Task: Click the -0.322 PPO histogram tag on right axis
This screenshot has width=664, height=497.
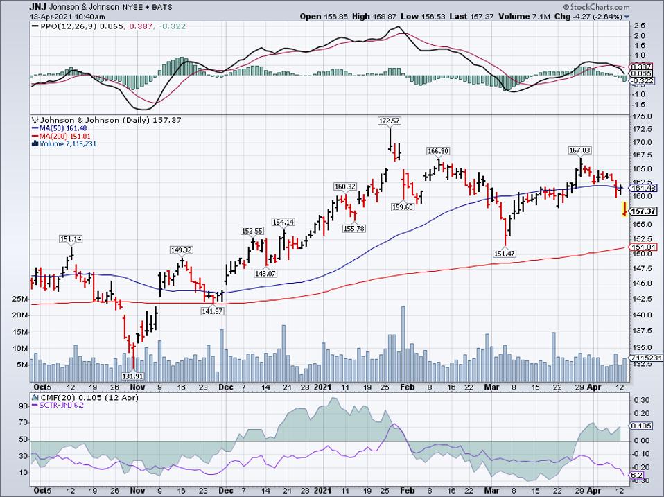Action: pos(642,80)
